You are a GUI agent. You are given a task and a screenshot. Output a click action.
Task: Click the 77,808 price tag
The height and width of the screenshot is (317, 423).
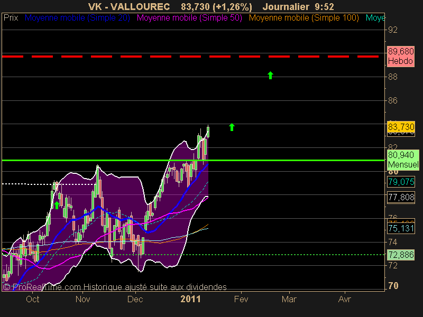pyautogui.click(x=401, y=197)
